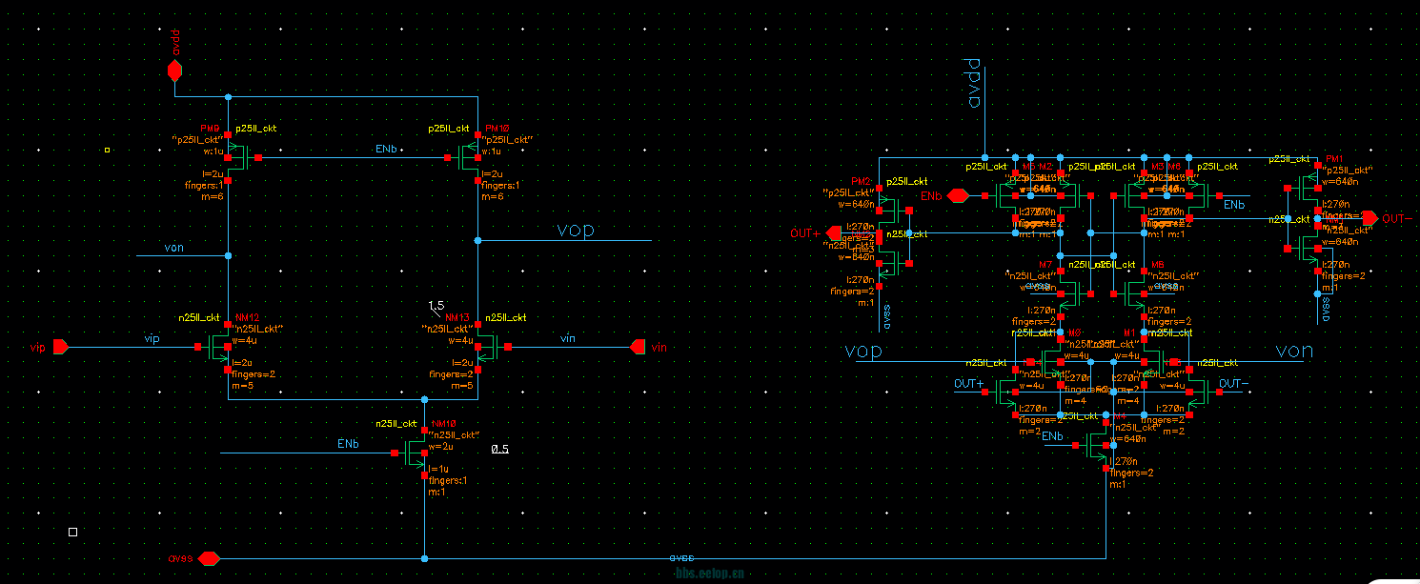Click the PM2 instance name label
This screenshot has width=1420, height=584.
(862, 181)
